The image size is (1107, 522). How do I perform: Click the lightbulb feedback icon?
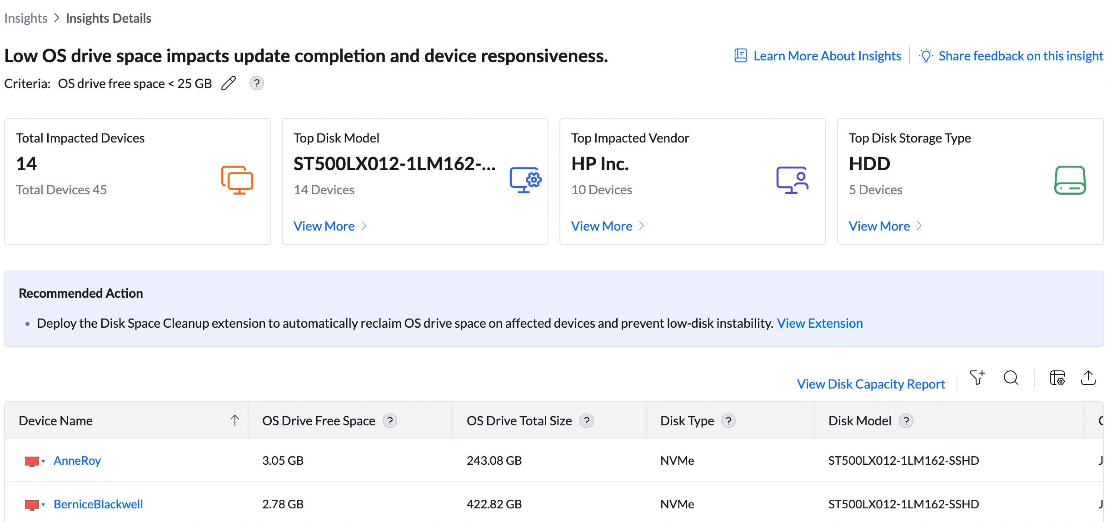pyautogui.click(x=926, y=56)
